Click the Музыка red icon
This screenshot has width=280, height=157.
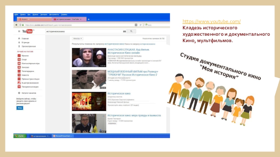19,55
